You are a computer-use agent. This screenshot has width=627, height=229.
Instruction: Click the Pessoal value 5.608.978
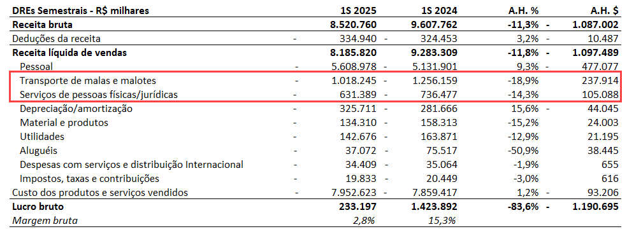(354, 67)
